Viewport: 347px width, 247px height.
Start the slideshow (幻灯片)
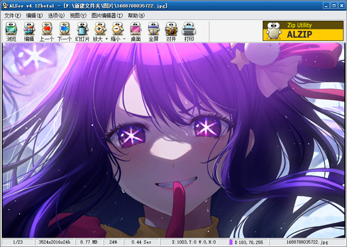click(83, 31)
